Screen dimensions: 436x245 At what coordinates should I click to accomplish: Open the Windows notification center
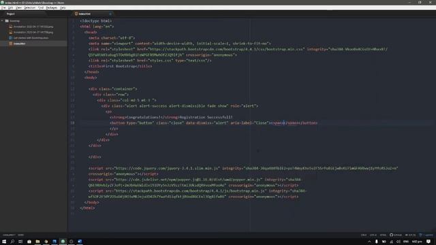[x=429, y=242]
